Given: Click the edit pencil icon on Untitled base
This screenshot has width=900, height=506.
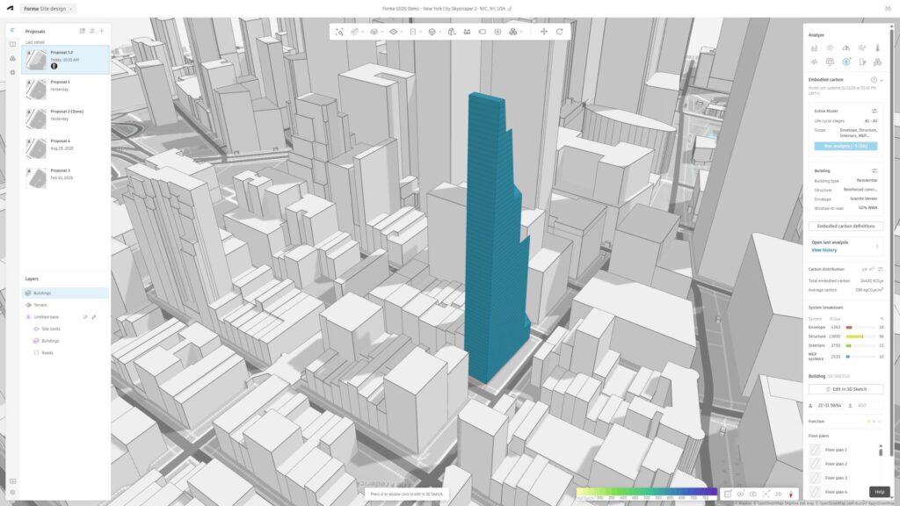Looking at the screenshot, I should [x=94, y=316].
